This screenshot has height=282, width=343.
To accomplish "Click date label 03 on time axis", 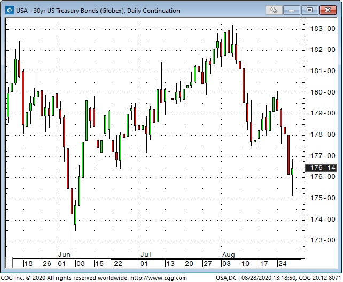I will [x=227, y=264].
